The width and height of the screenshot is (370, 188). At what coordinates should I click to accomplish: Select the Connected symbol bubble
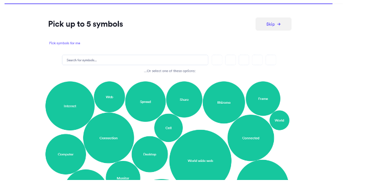pyautogui.click(x=251, y=138)
